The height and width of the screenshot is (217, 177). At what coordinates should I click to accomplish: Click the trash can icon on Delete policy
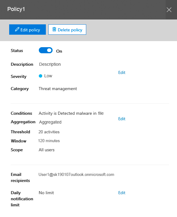(x=54, y=29)
